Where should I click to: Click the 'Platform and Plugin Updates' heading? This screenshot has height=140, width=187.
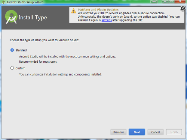[98, 10]
